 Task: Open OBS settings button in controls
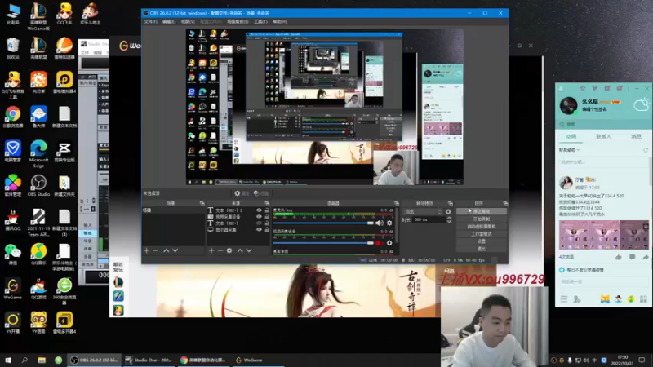coord(482,241)
